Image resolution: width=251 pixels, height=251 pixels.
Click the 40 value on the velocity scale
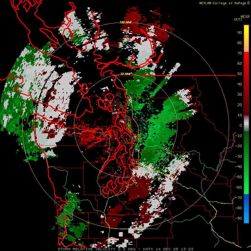[x=240, y=84]
